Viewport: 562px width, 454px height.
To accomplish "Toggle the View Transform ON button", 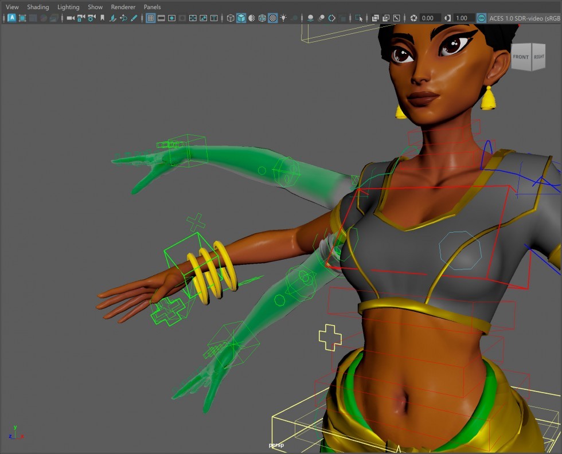I will pos(481,18).
